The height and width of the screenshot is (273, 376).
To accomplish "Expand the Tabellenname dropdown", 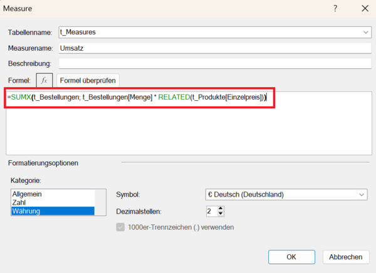I will click(x=365, y=31).
